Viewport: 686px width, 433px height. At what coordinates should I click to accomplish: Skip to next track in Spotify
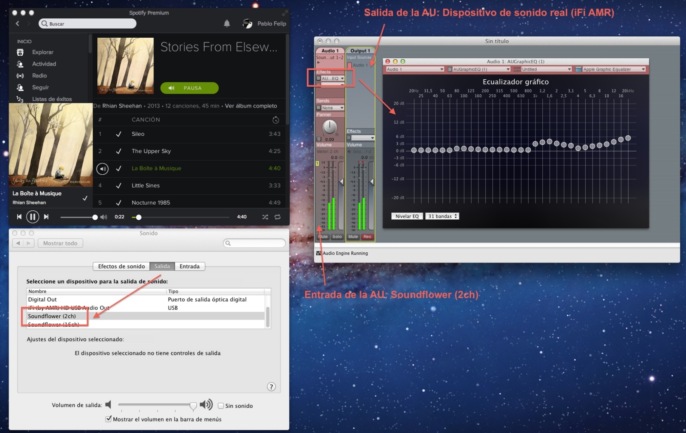coord(46,217)
